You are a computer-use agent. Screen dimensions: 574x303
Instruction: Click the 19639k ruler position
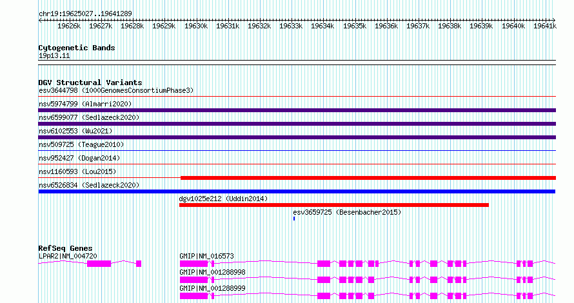(481, 26)
